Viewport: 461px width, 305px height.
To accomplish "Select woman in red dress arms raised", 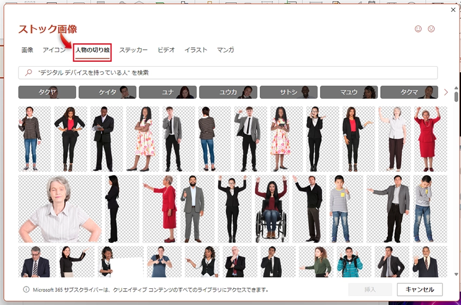I will coord(431,139).
